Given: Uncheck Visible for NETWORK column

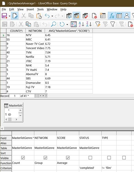Looking at the screenshot, I should coord(45,158).
